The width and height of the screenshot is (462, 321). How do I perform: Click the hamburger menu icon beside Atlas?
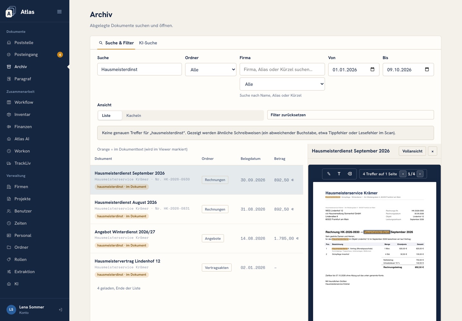[x=59, y=12]
